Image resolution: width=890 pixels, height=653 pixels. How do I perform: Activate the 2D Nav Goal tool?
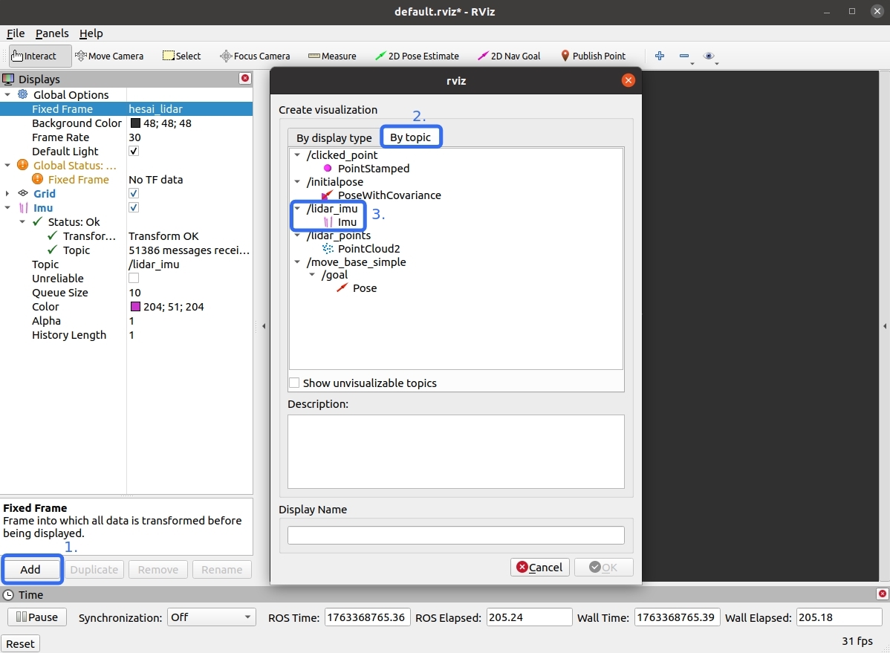(x=508, y=56)
